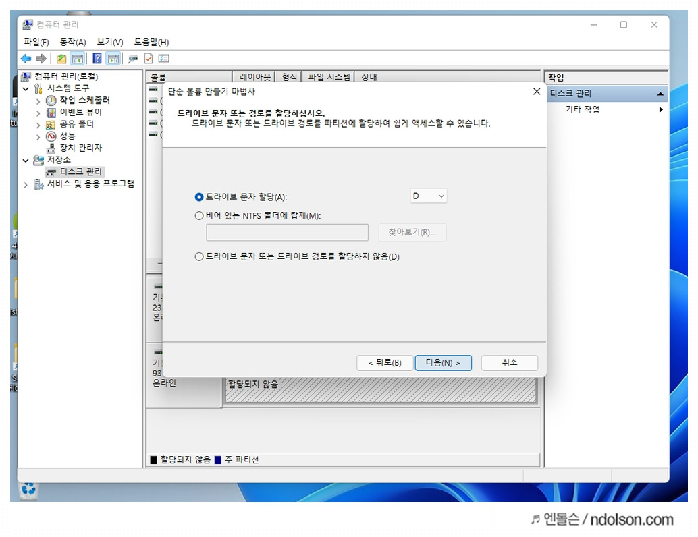Click the 이벤트 뷰어 icon
698x537 pixels.
click(51, 113)
